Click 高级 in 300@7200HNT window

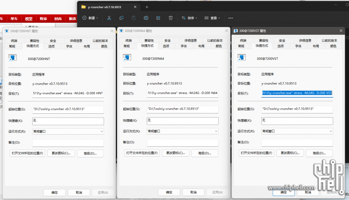point(90,153)
